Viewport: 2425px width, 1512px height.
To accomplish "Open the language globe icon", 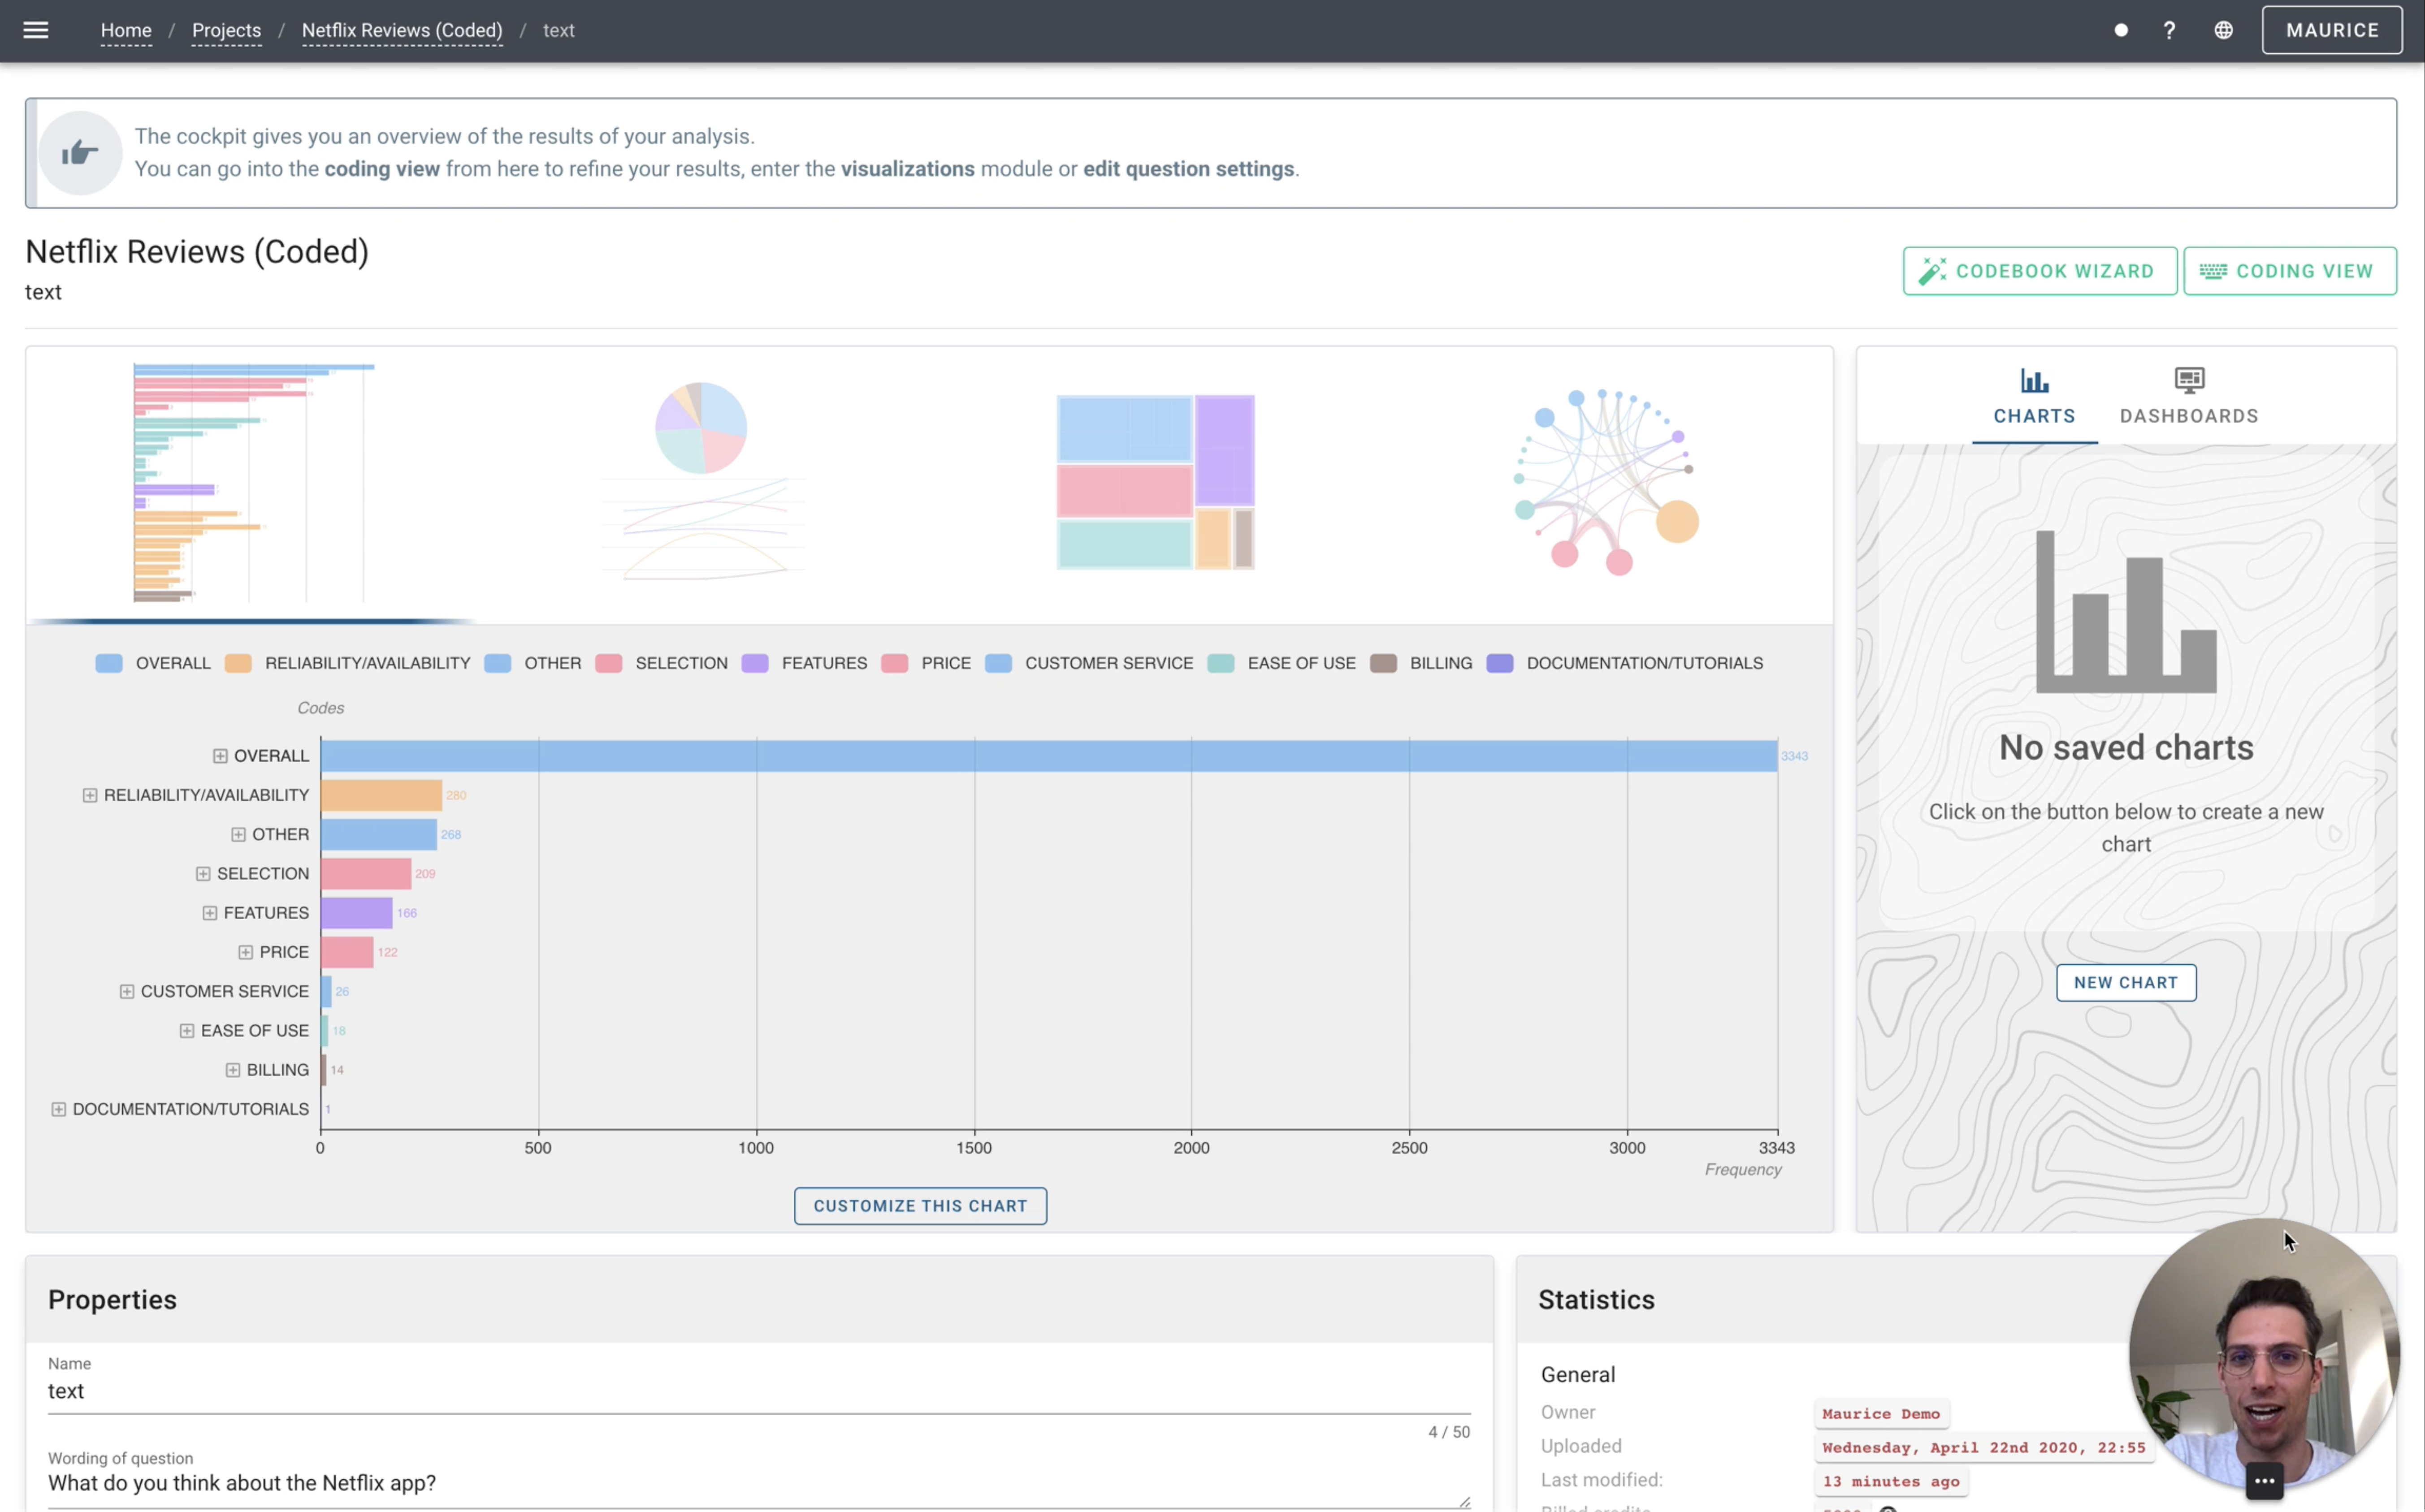I will tap(2223, 30).
